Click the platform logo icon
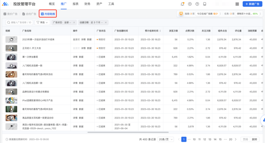Viewport: 265px width, 143px height. [6, 4]
